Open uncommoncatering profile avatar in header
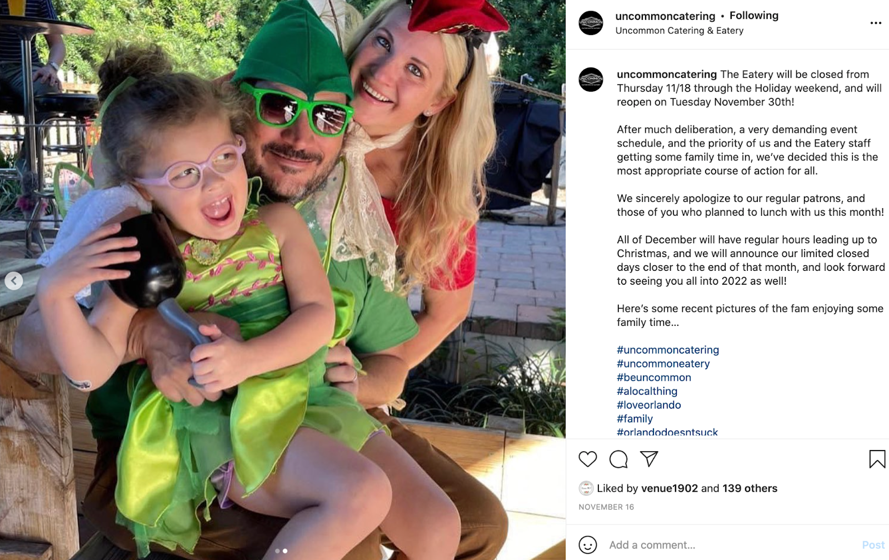Image resolution: width=889 pixels, height=560 pixels. click(x=591, y=23)
